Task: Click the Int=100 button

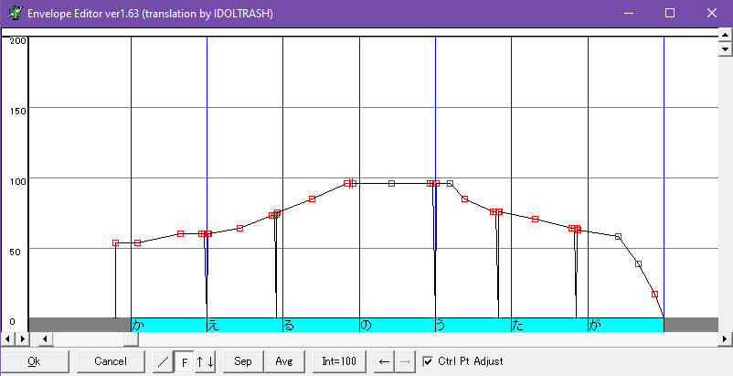Action: click(339, 361)
